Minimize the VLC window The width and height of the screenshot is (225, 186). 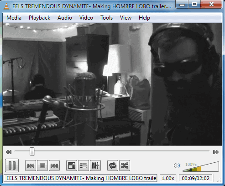pyautogui.click(x=182, y=4)
